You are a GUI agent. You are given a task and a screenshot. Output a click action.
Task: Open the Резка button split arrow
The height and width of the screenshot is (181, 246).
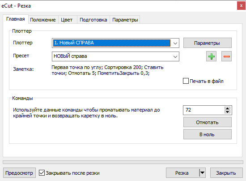(202, 172)
